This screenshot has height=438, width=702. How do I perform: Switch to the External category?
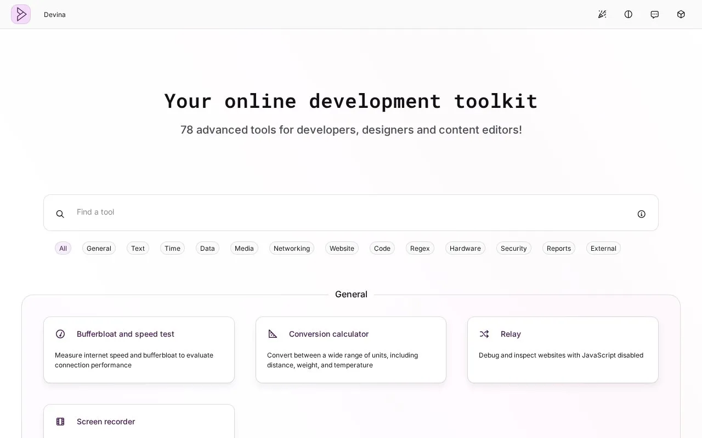[x=603, y=249]
